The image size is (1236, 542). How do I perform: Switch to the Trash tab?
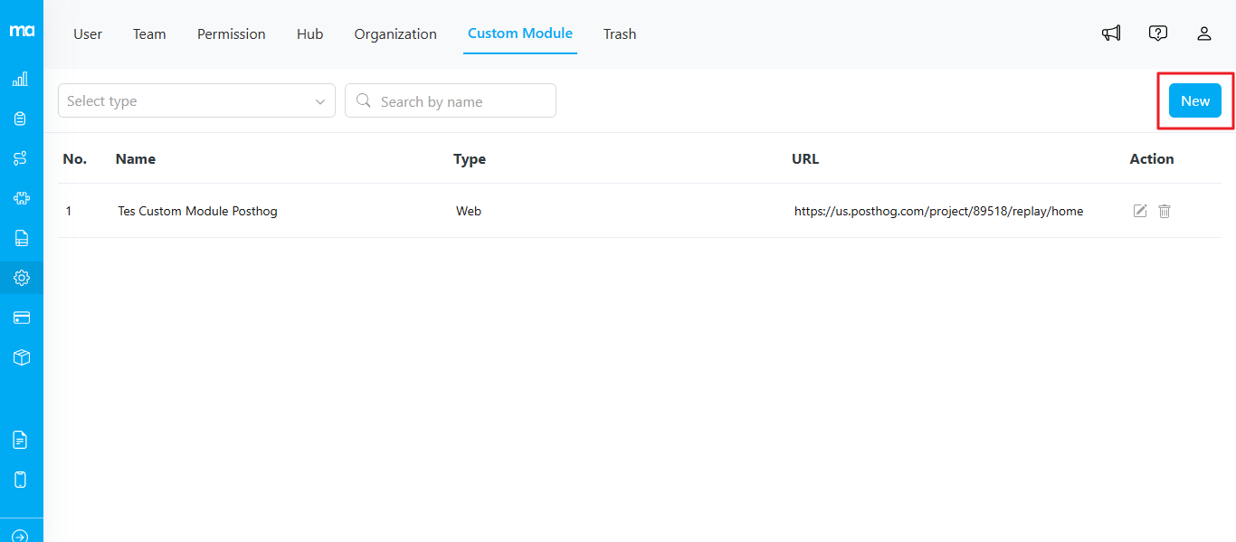click(x=620, y=34)
